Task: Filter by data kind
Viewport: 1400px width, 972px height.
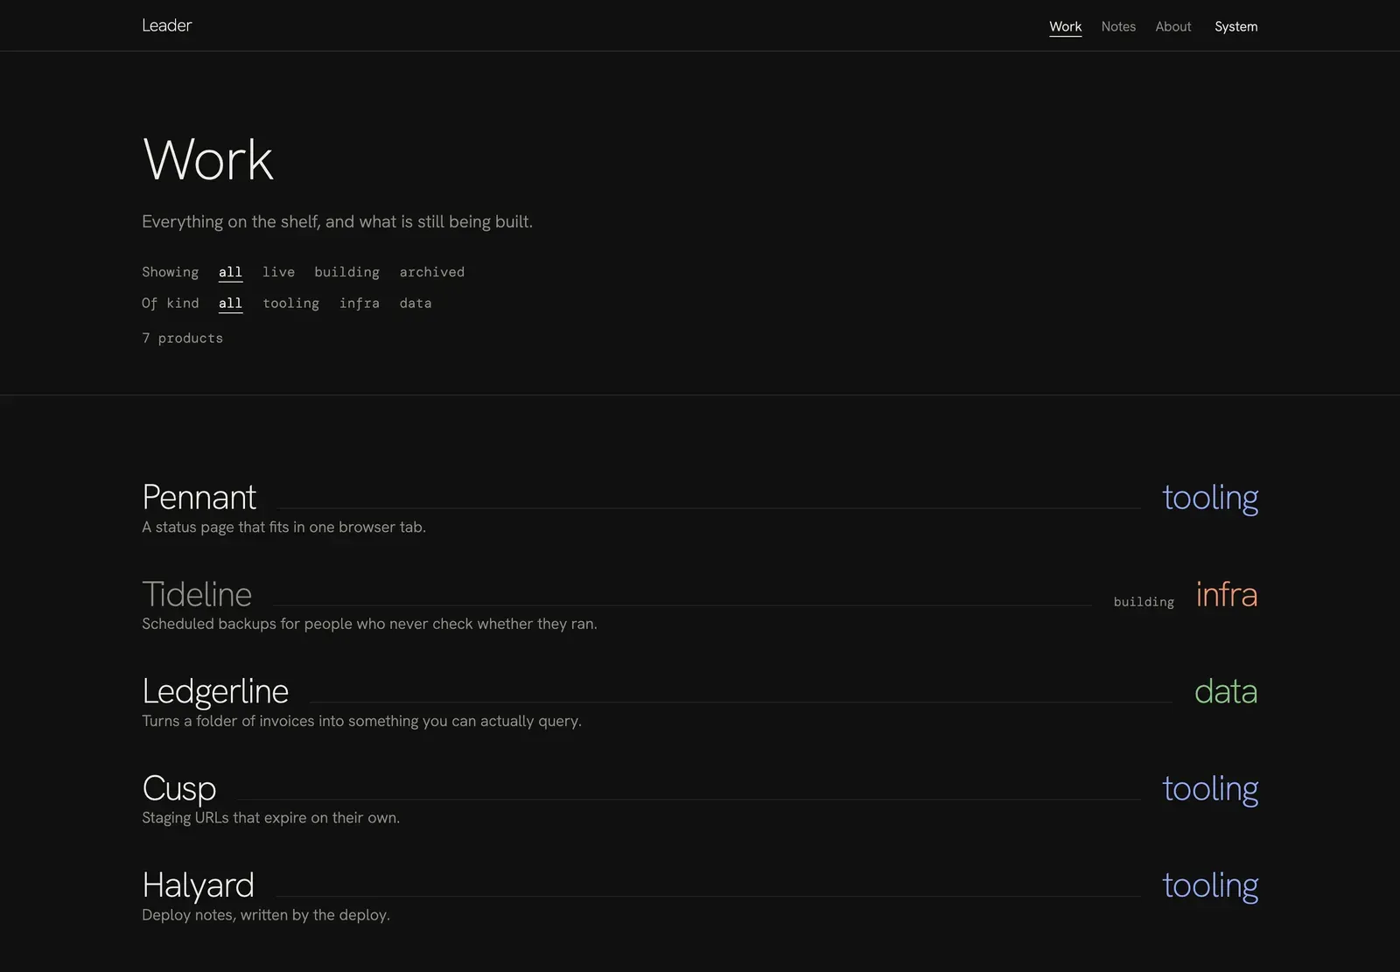Action: pos(415,304)
